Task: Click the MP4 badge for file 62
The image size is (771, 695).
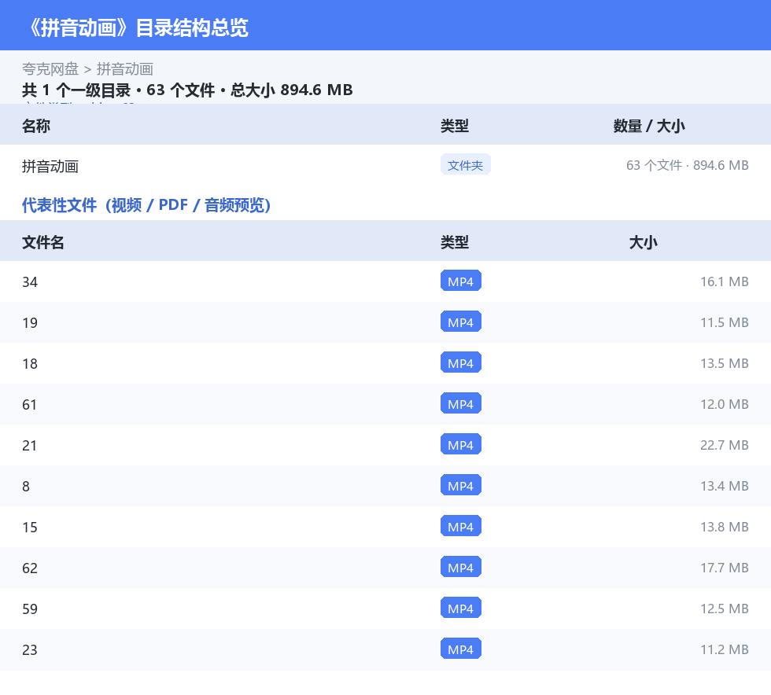Action: click(461, 567)
